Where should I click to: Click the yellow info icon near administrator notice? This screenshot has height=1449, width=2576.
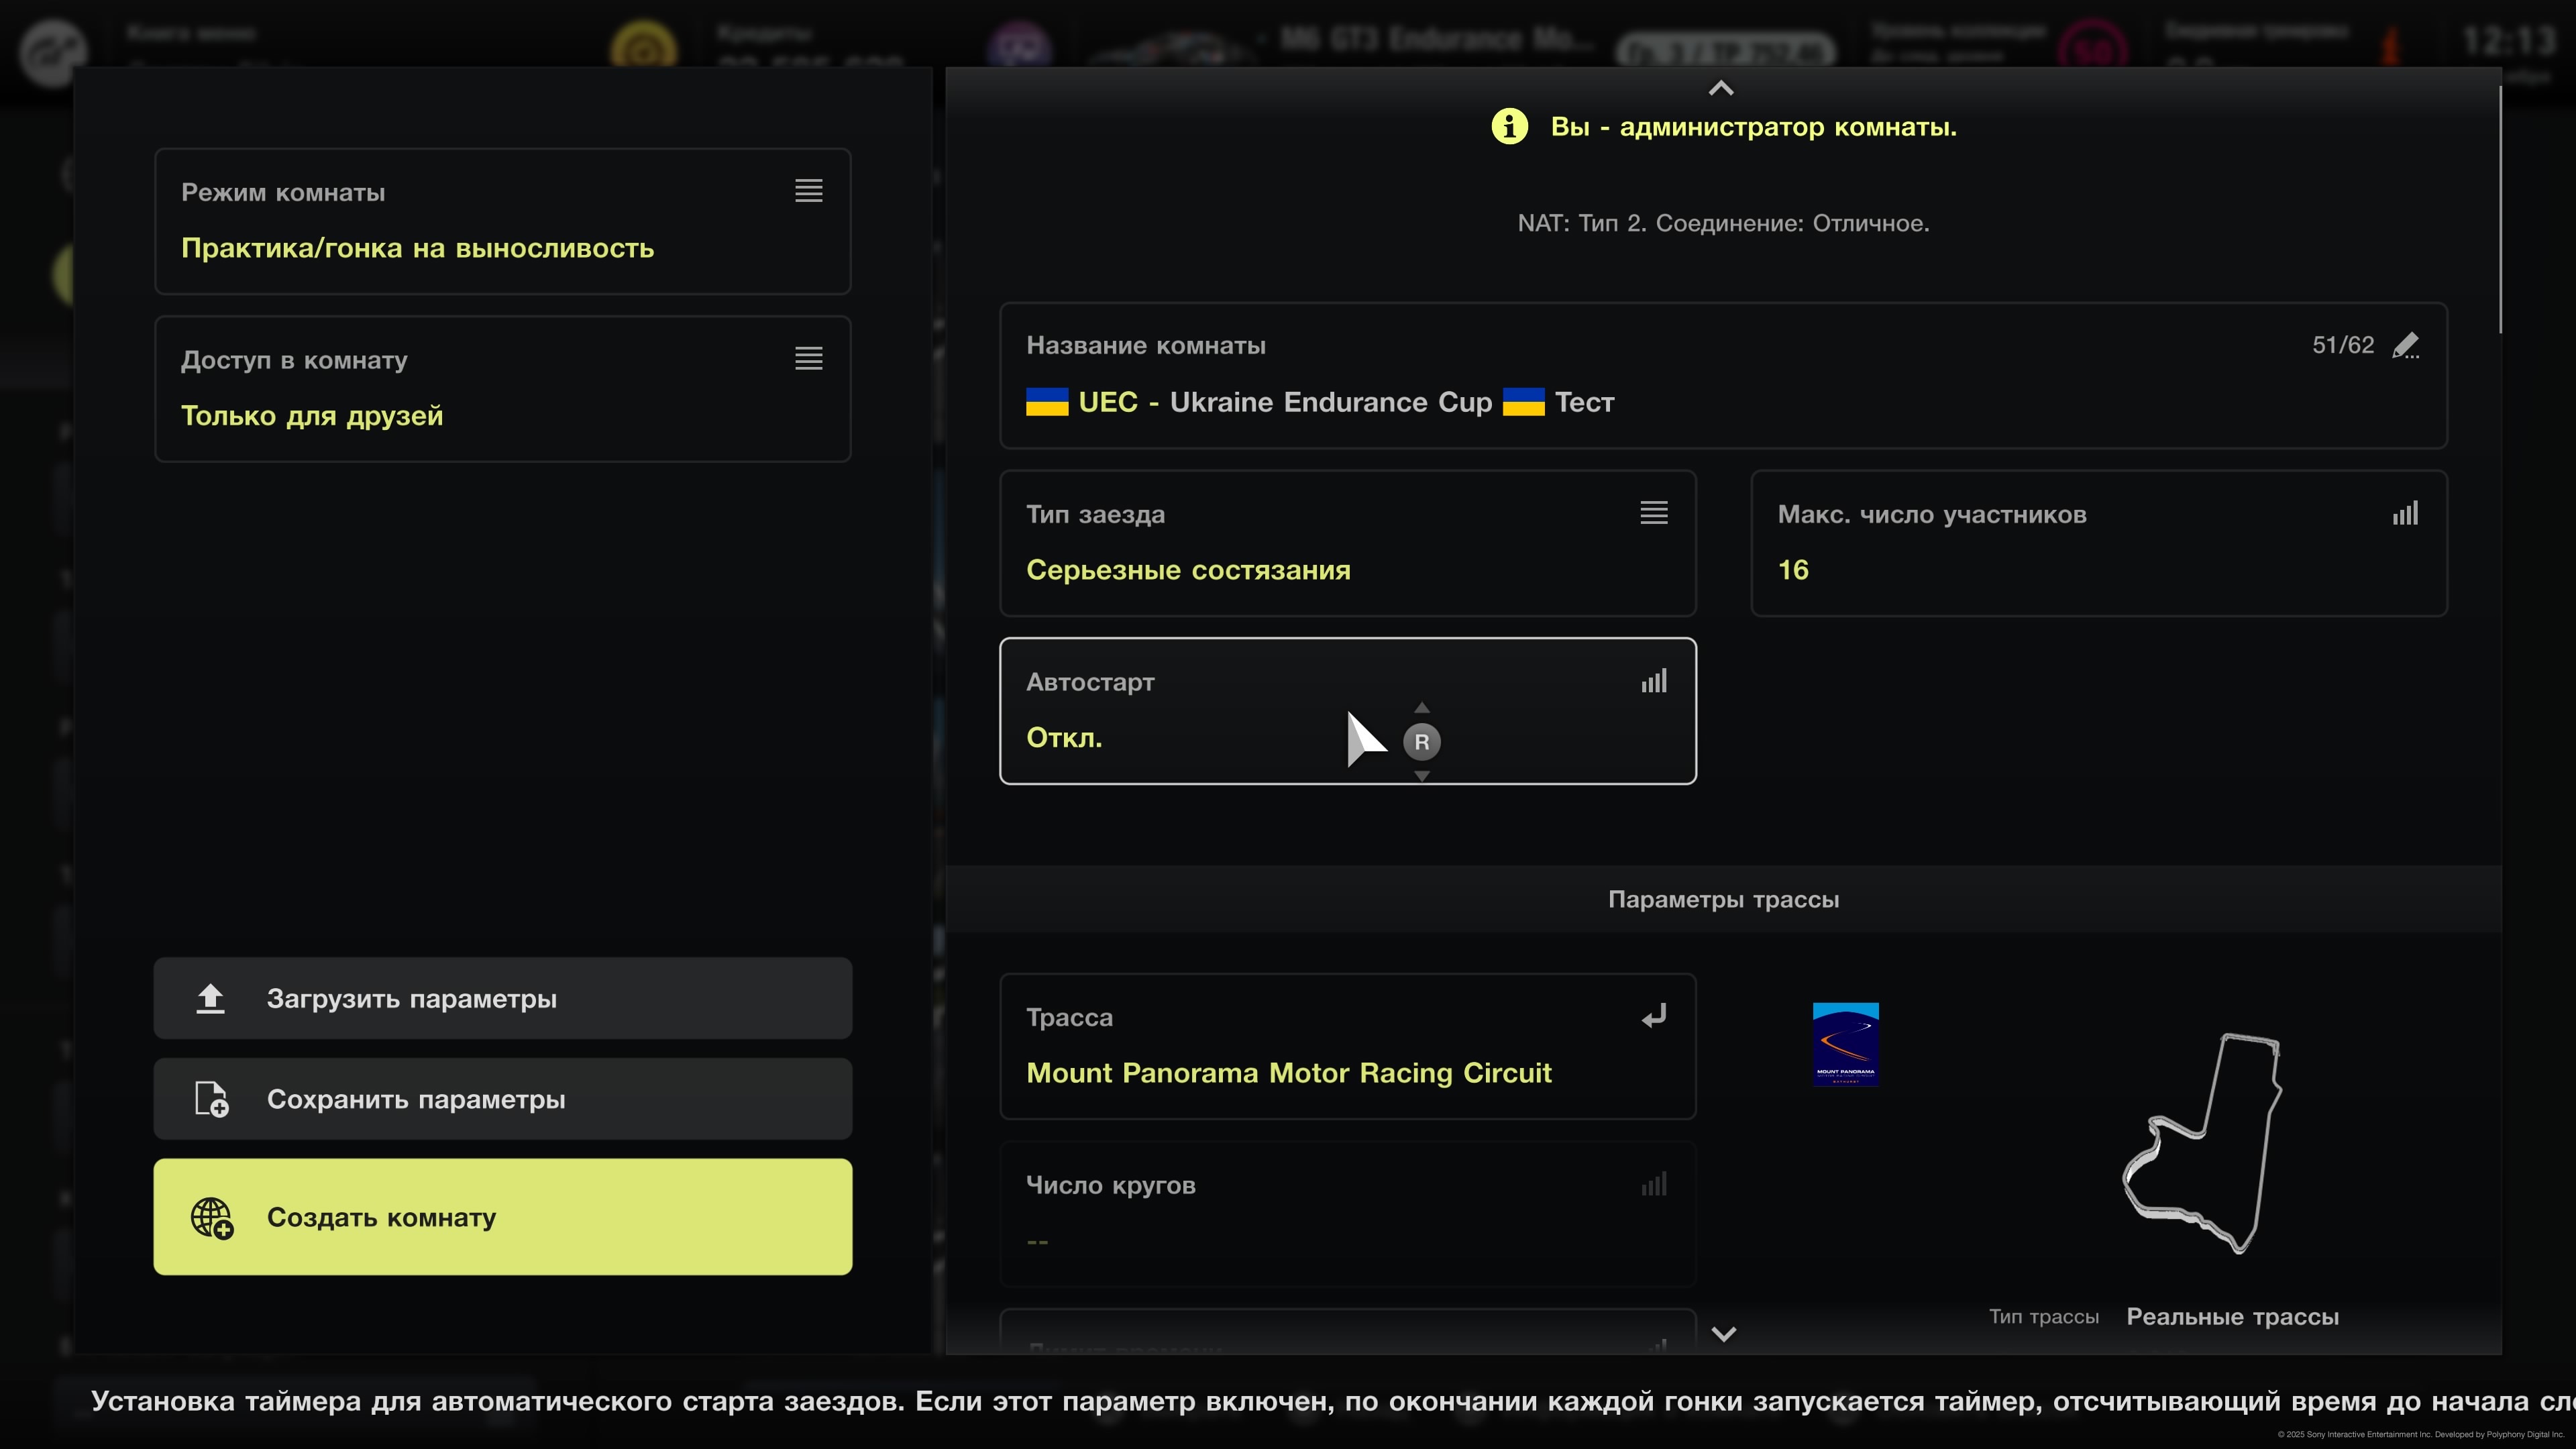pyautogui.click(x=1509, y=127)
